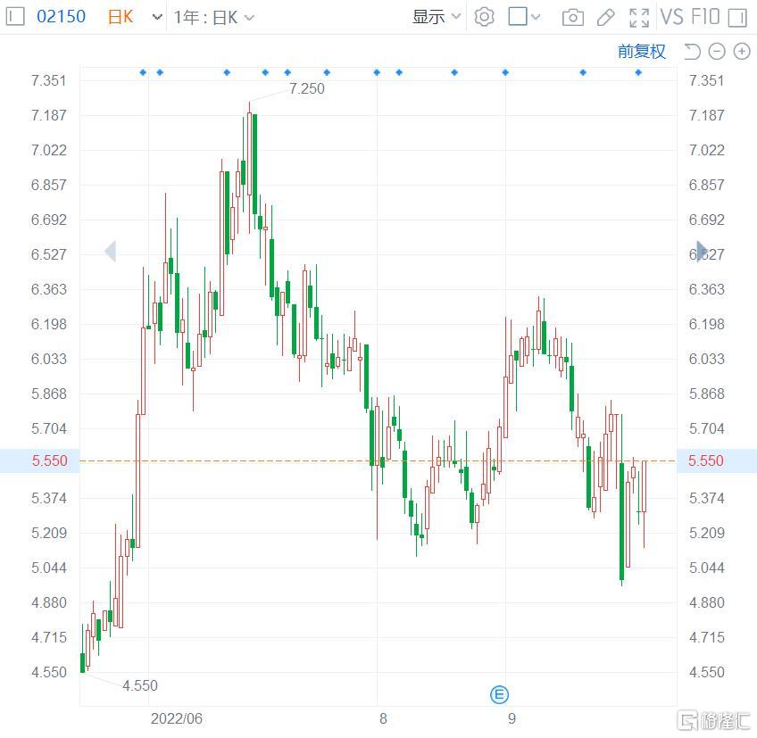Screen dimensions: 757x738
Task: Select the pencil drawing tool
Action: 605,17
